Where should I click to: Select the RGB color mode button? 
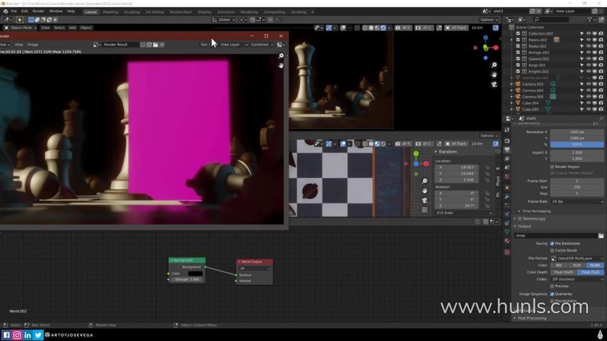[x=577, y=265]
